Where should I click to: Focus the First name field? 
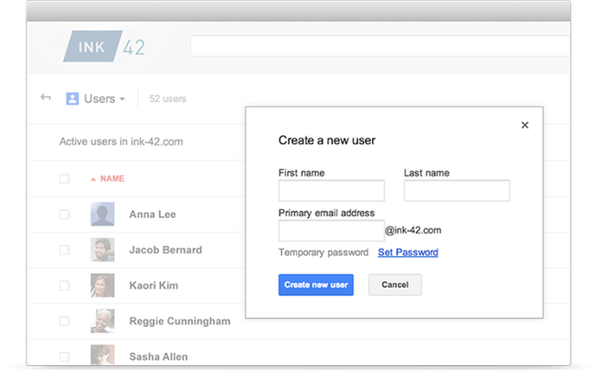click(x=331, y=191)
